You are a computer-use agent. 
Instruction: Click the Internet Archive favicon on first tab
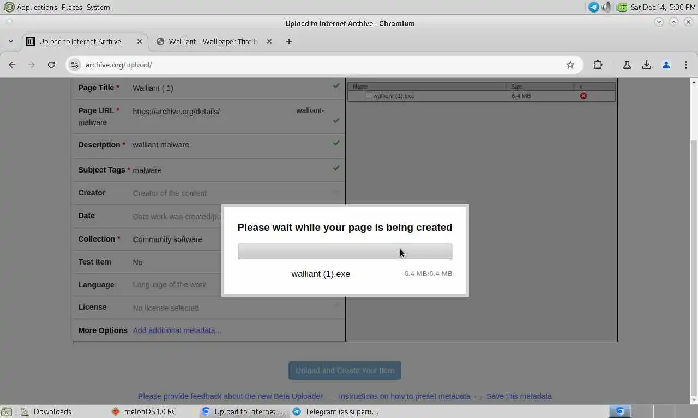click(31, 41)
